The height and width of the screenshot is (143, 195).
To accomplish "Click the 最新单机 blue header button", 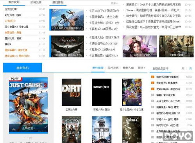I will pyautogui.click(x=23, y=68).
